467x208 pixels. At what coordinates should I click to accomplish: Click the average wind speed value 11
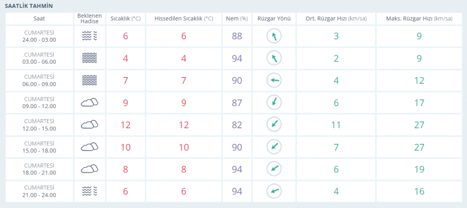[x=336, y=125]
